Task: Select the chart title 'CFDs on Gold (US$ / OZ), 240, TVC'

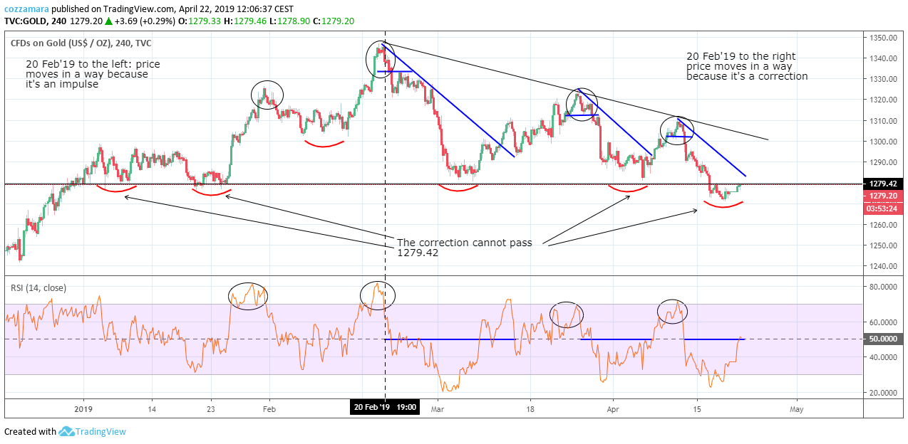Action: point(81,43)
